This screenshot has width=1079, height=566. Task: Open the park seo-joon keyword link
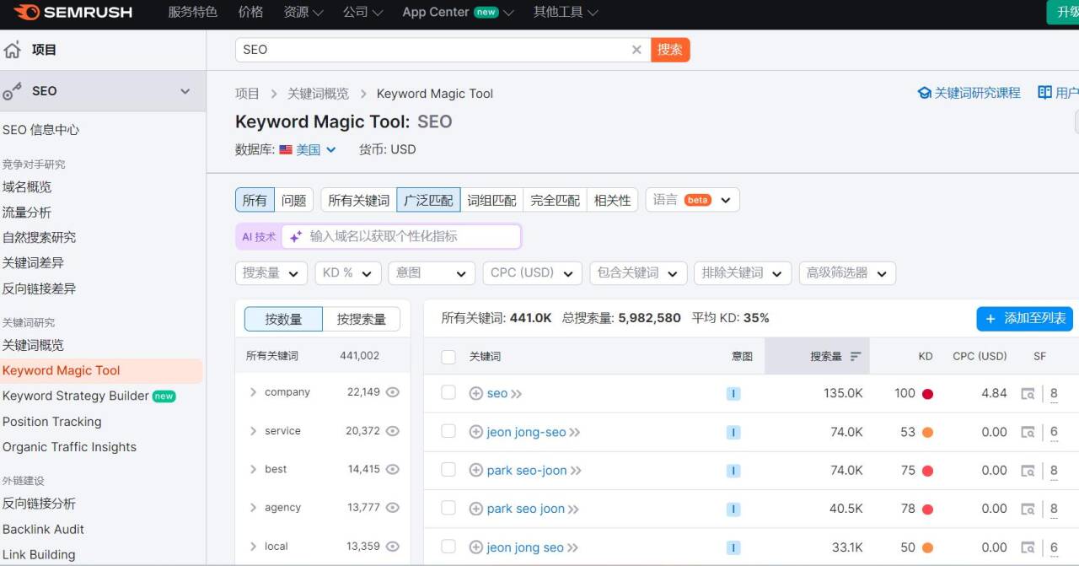[x=527, y=471]
